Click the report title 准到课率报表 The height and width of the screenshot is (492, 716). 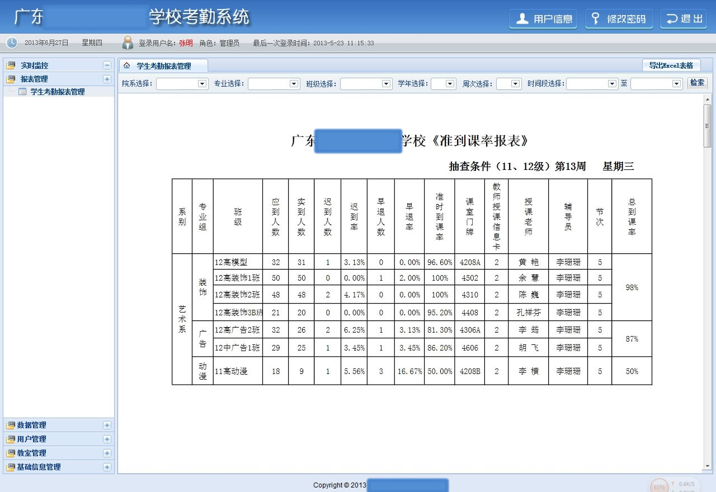coord(481,141)
